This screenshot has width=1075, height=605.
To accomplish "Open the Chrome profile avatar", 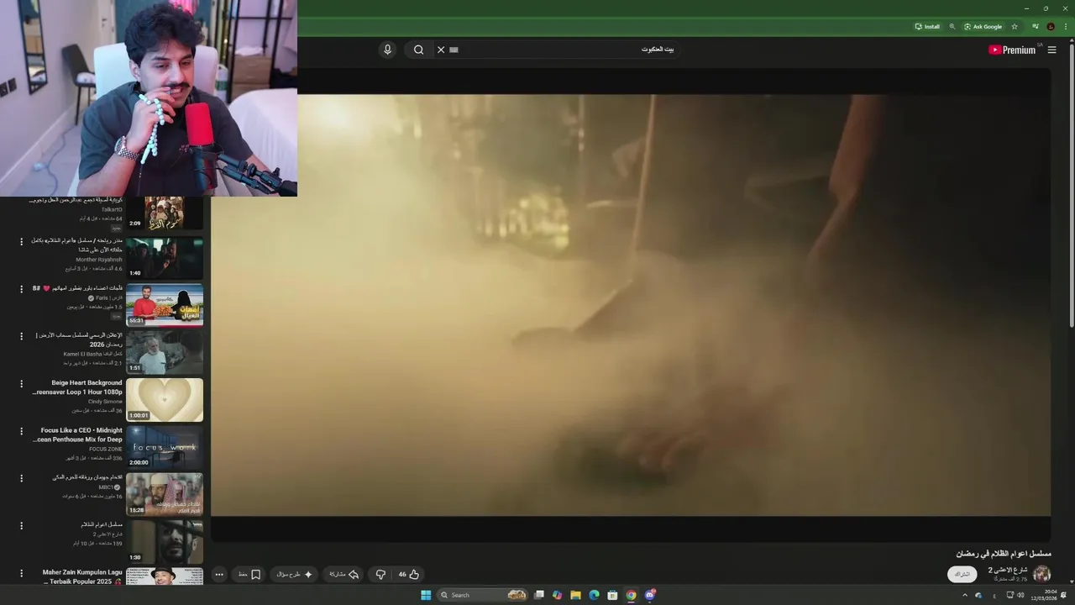I will (1050, 26).
